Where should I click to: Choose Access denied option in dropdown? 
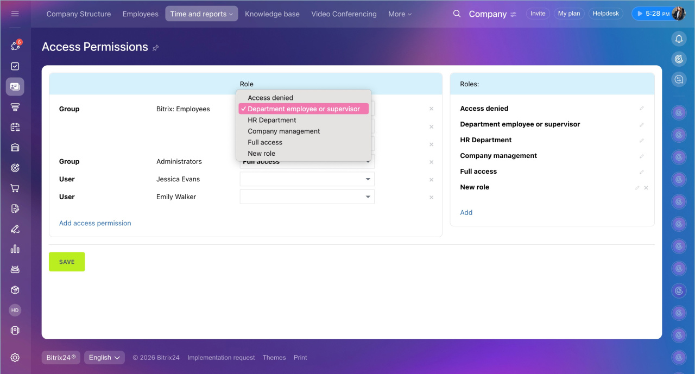pos(270,98)
